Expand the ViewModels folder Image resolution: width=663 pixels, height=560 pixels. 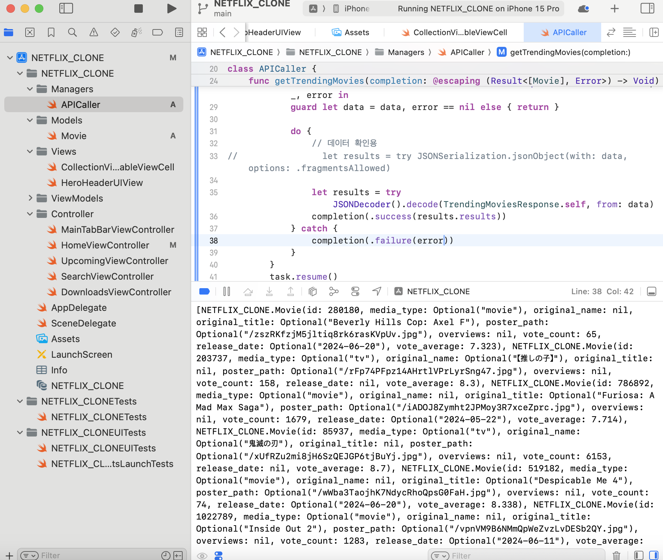(30, 198)
